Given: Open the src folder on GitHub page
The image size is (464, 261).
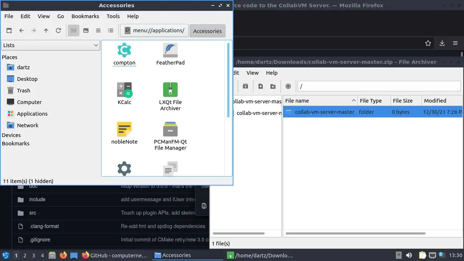Looking at the screenshot, I should (33, 213).
